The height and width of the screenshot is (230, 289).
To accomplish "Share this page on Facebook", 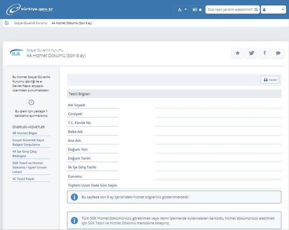I will [265, 53].
